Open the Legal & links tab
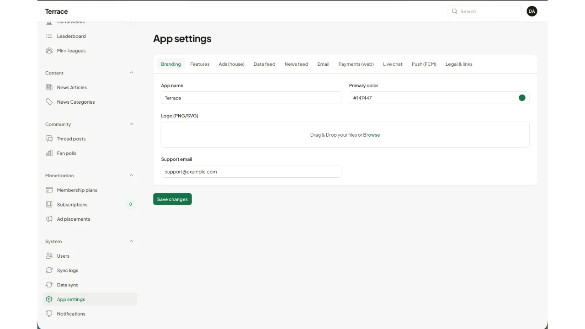Viewport: 585px width, 329px height. (x=459, y=64)
